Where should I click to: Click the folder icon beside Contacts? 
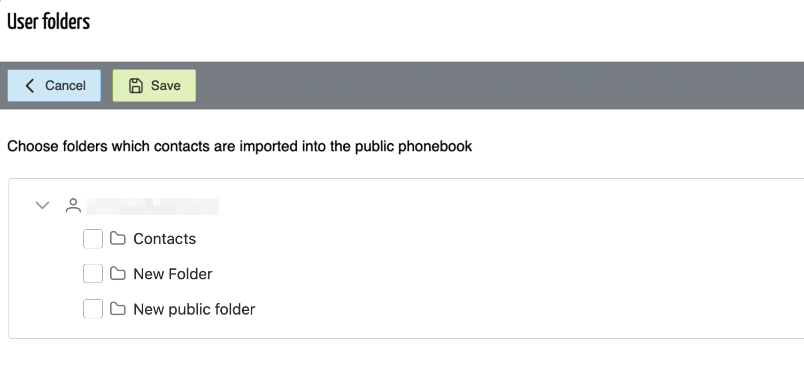click(x=118, y=238)
